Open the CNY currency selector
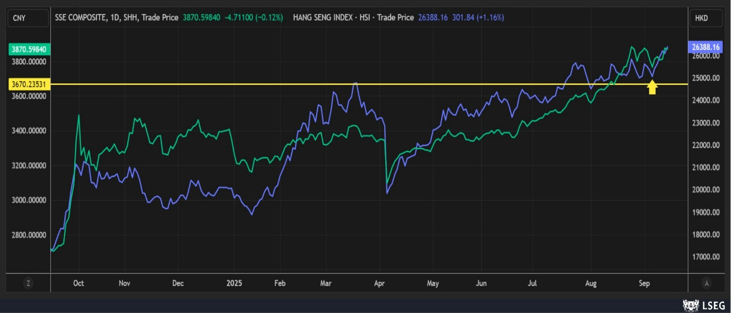This screenshot has width=731, height=313. point(28,18)
